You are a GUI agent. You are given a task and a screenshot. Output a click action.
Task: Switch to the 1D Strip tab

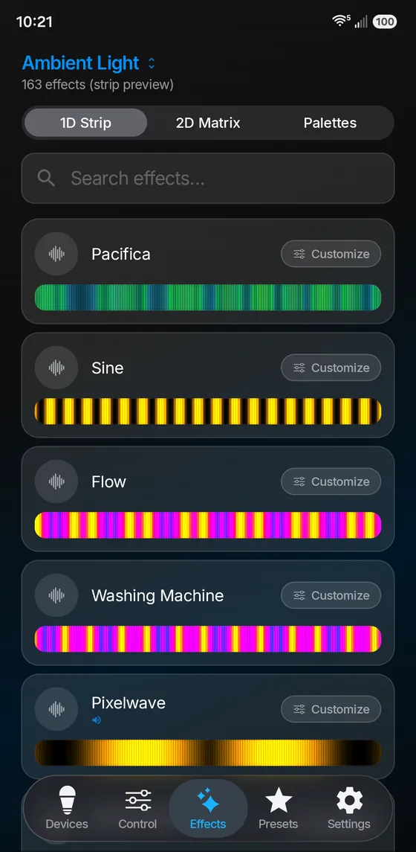tap(85, 123)
